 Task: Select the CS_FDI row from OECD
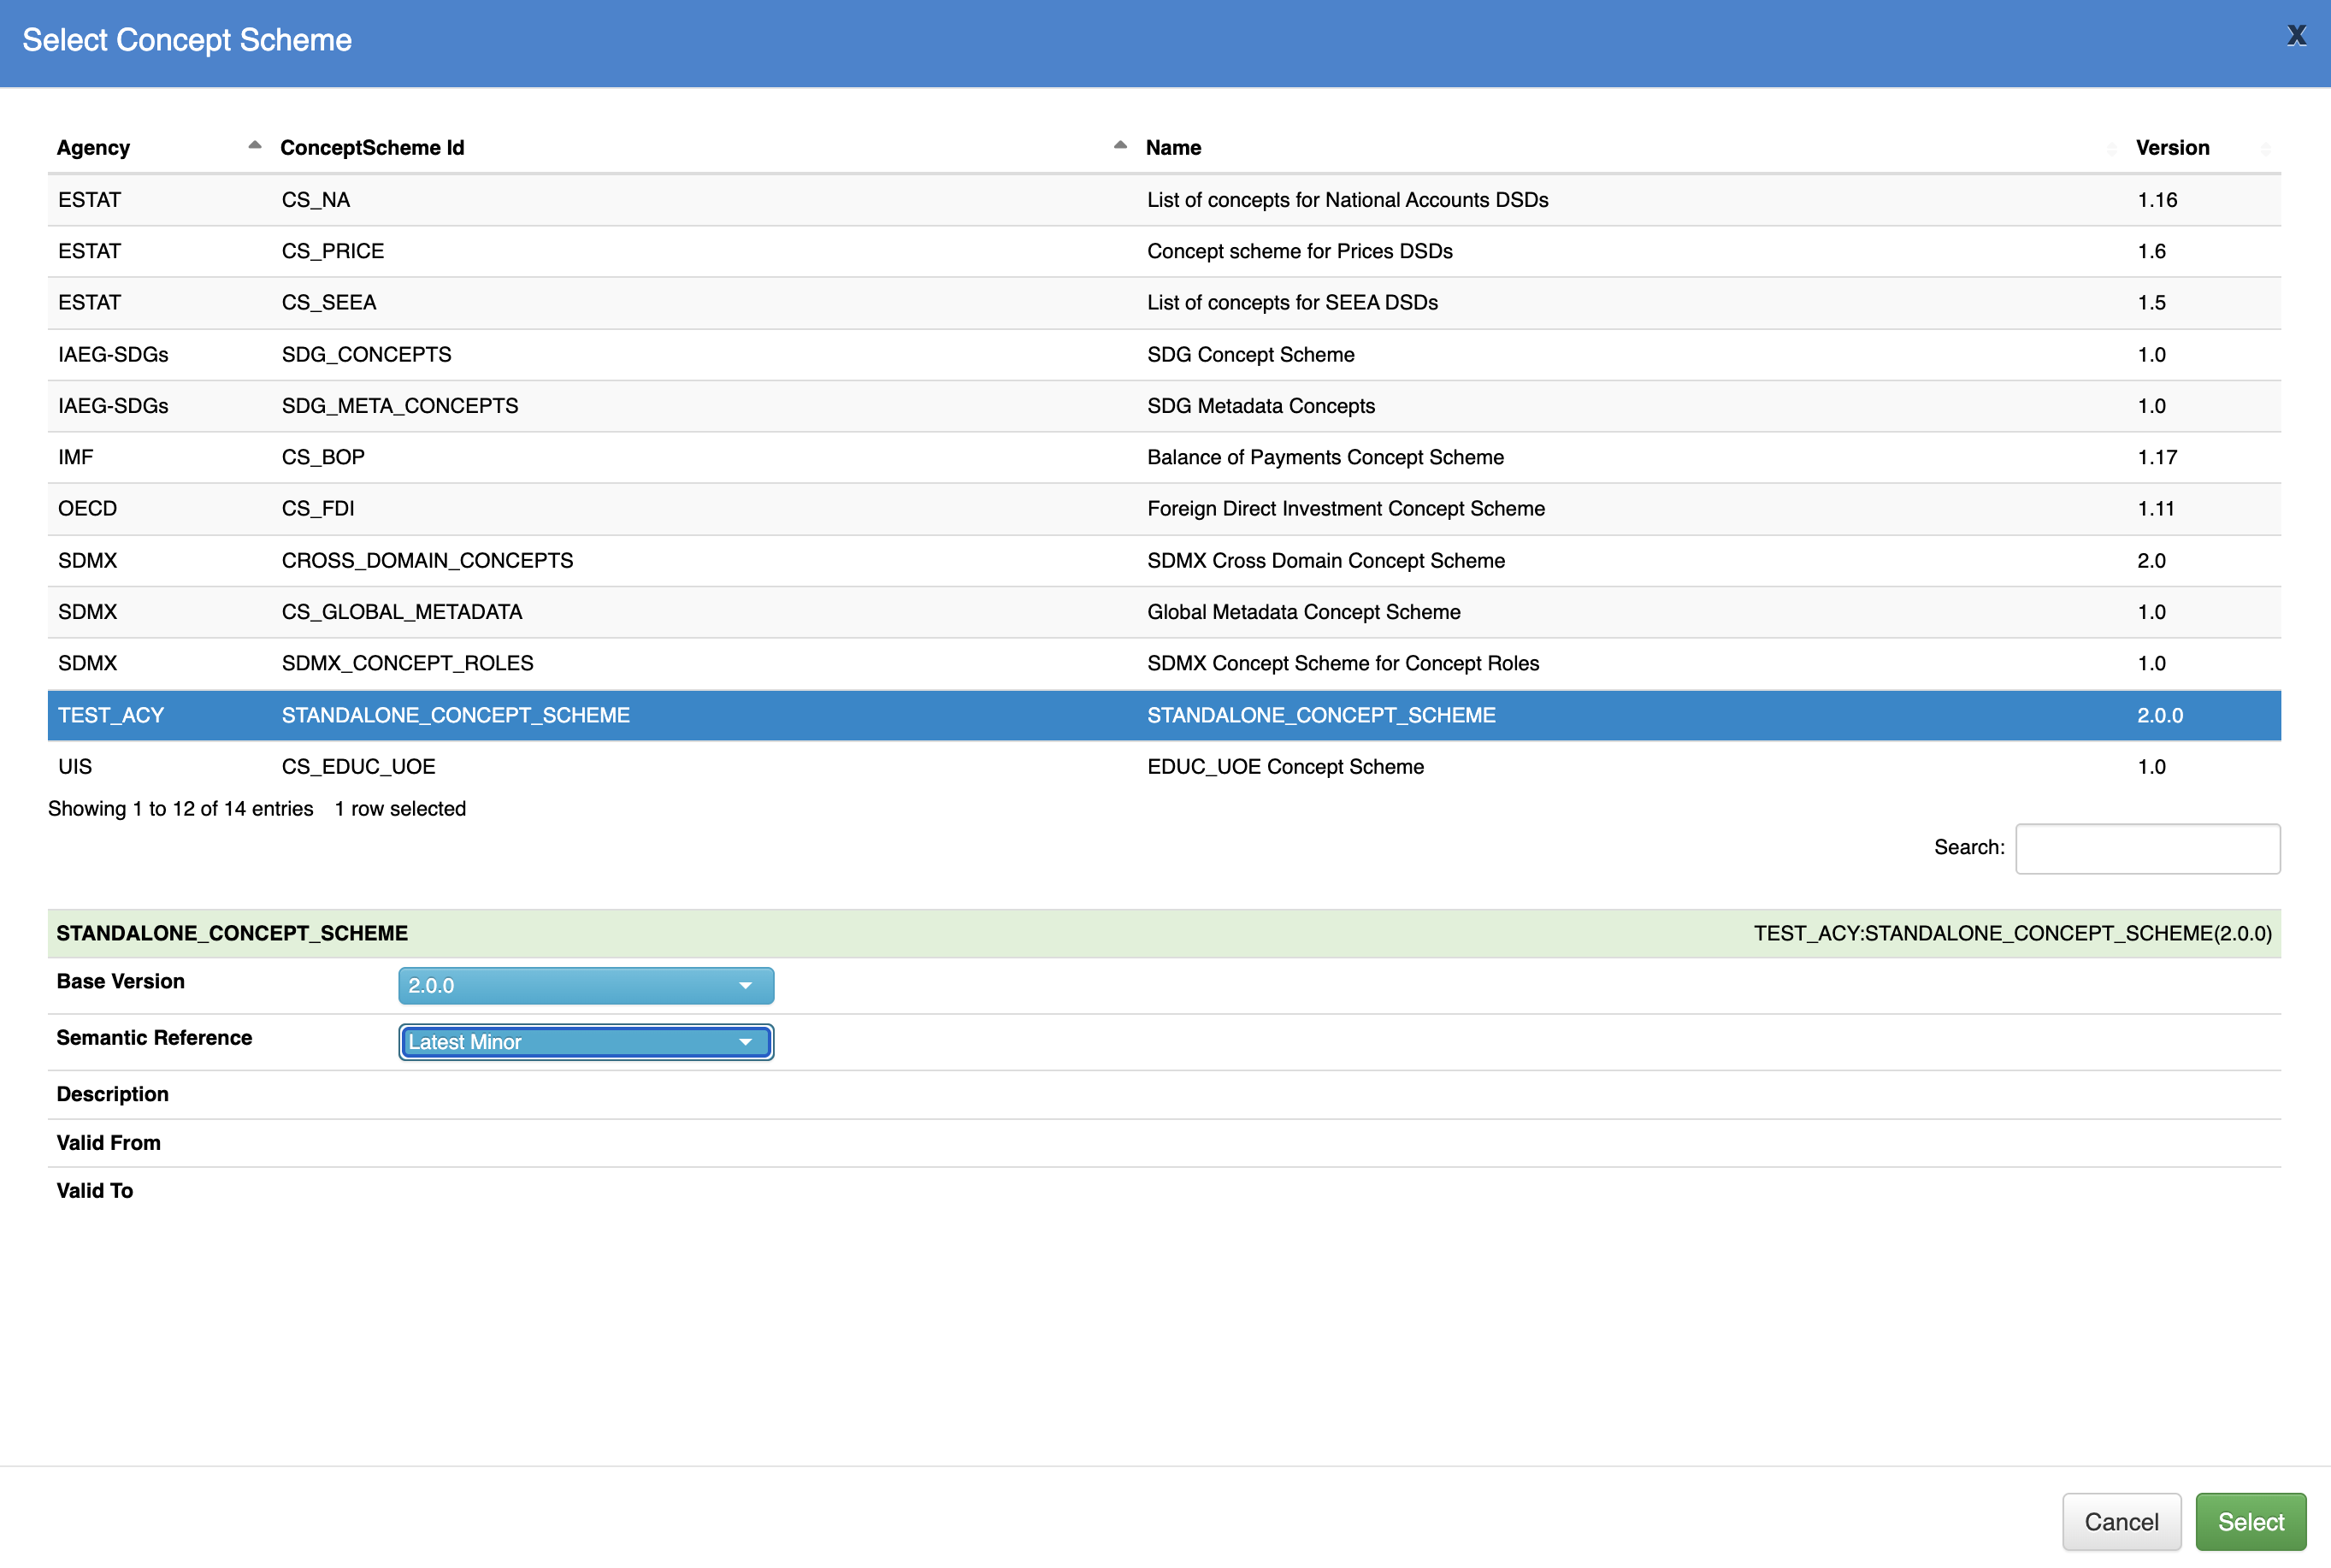[1164, 508]
